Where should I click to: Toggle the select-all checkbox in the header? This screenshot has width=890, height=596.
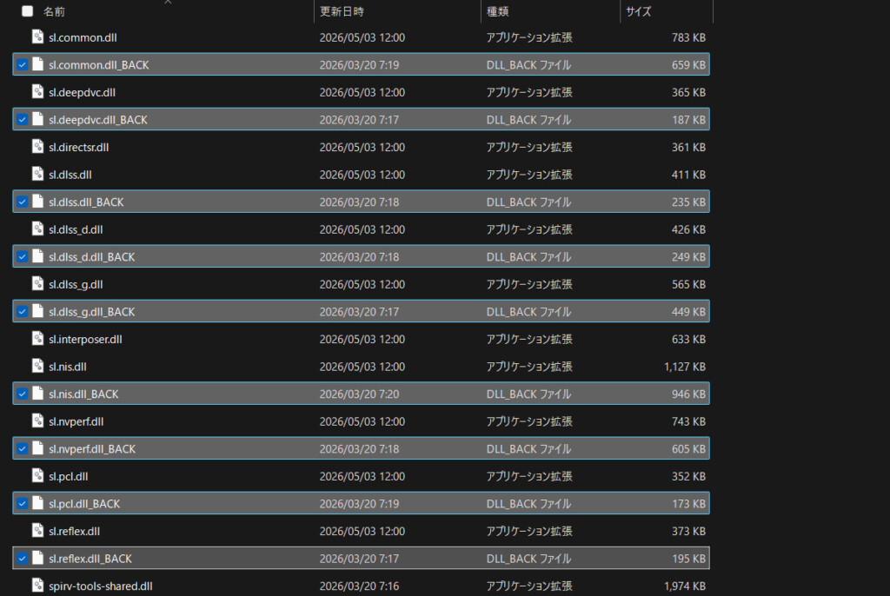27,10
